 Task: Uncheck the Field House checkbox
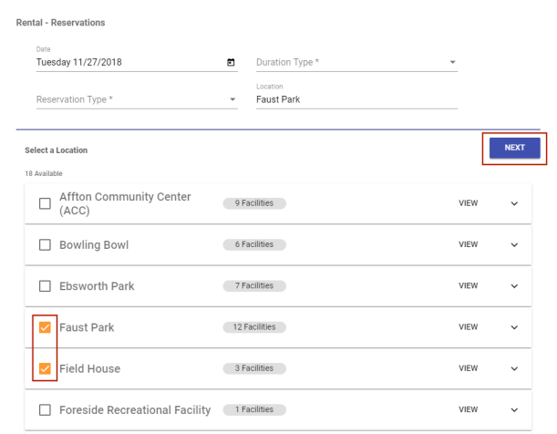pos(45,368)
